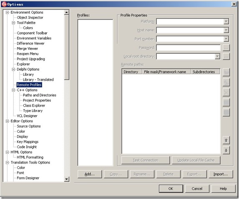Screen dimensions: 239x199
Task: Select HTML Formatting tree item
Action: tap(30, 157)
